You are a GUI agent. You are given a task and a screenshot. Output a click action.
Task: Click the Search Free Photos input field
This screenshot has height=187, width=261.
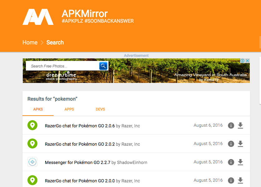(62, 66)
